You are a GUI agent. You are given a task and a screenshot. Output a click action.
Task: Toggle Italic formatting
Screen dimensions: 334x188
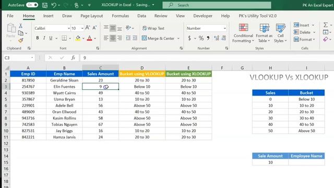44,38
